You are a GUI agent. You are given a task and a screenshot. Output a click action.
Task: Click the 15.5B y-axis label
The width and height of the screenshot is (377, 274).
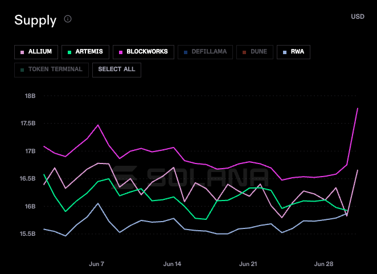(27, 234)
